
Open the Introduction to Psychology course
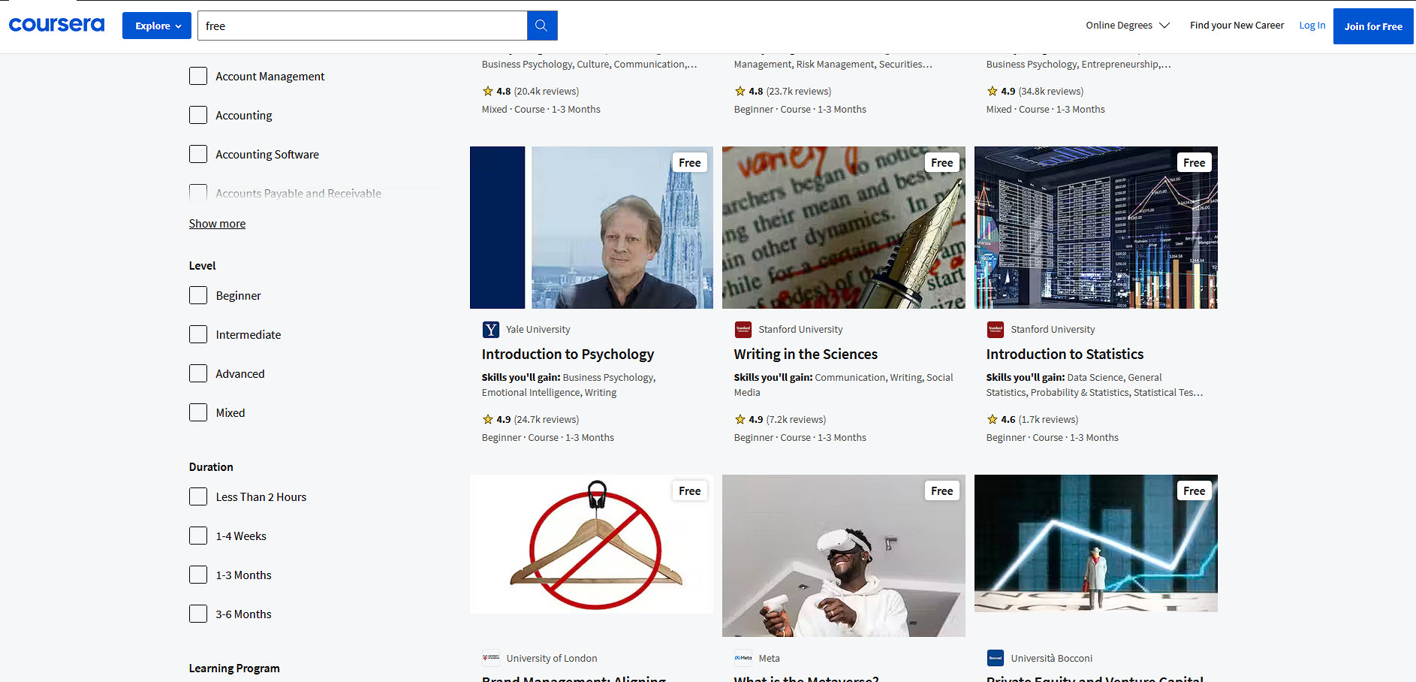point(568,354)
